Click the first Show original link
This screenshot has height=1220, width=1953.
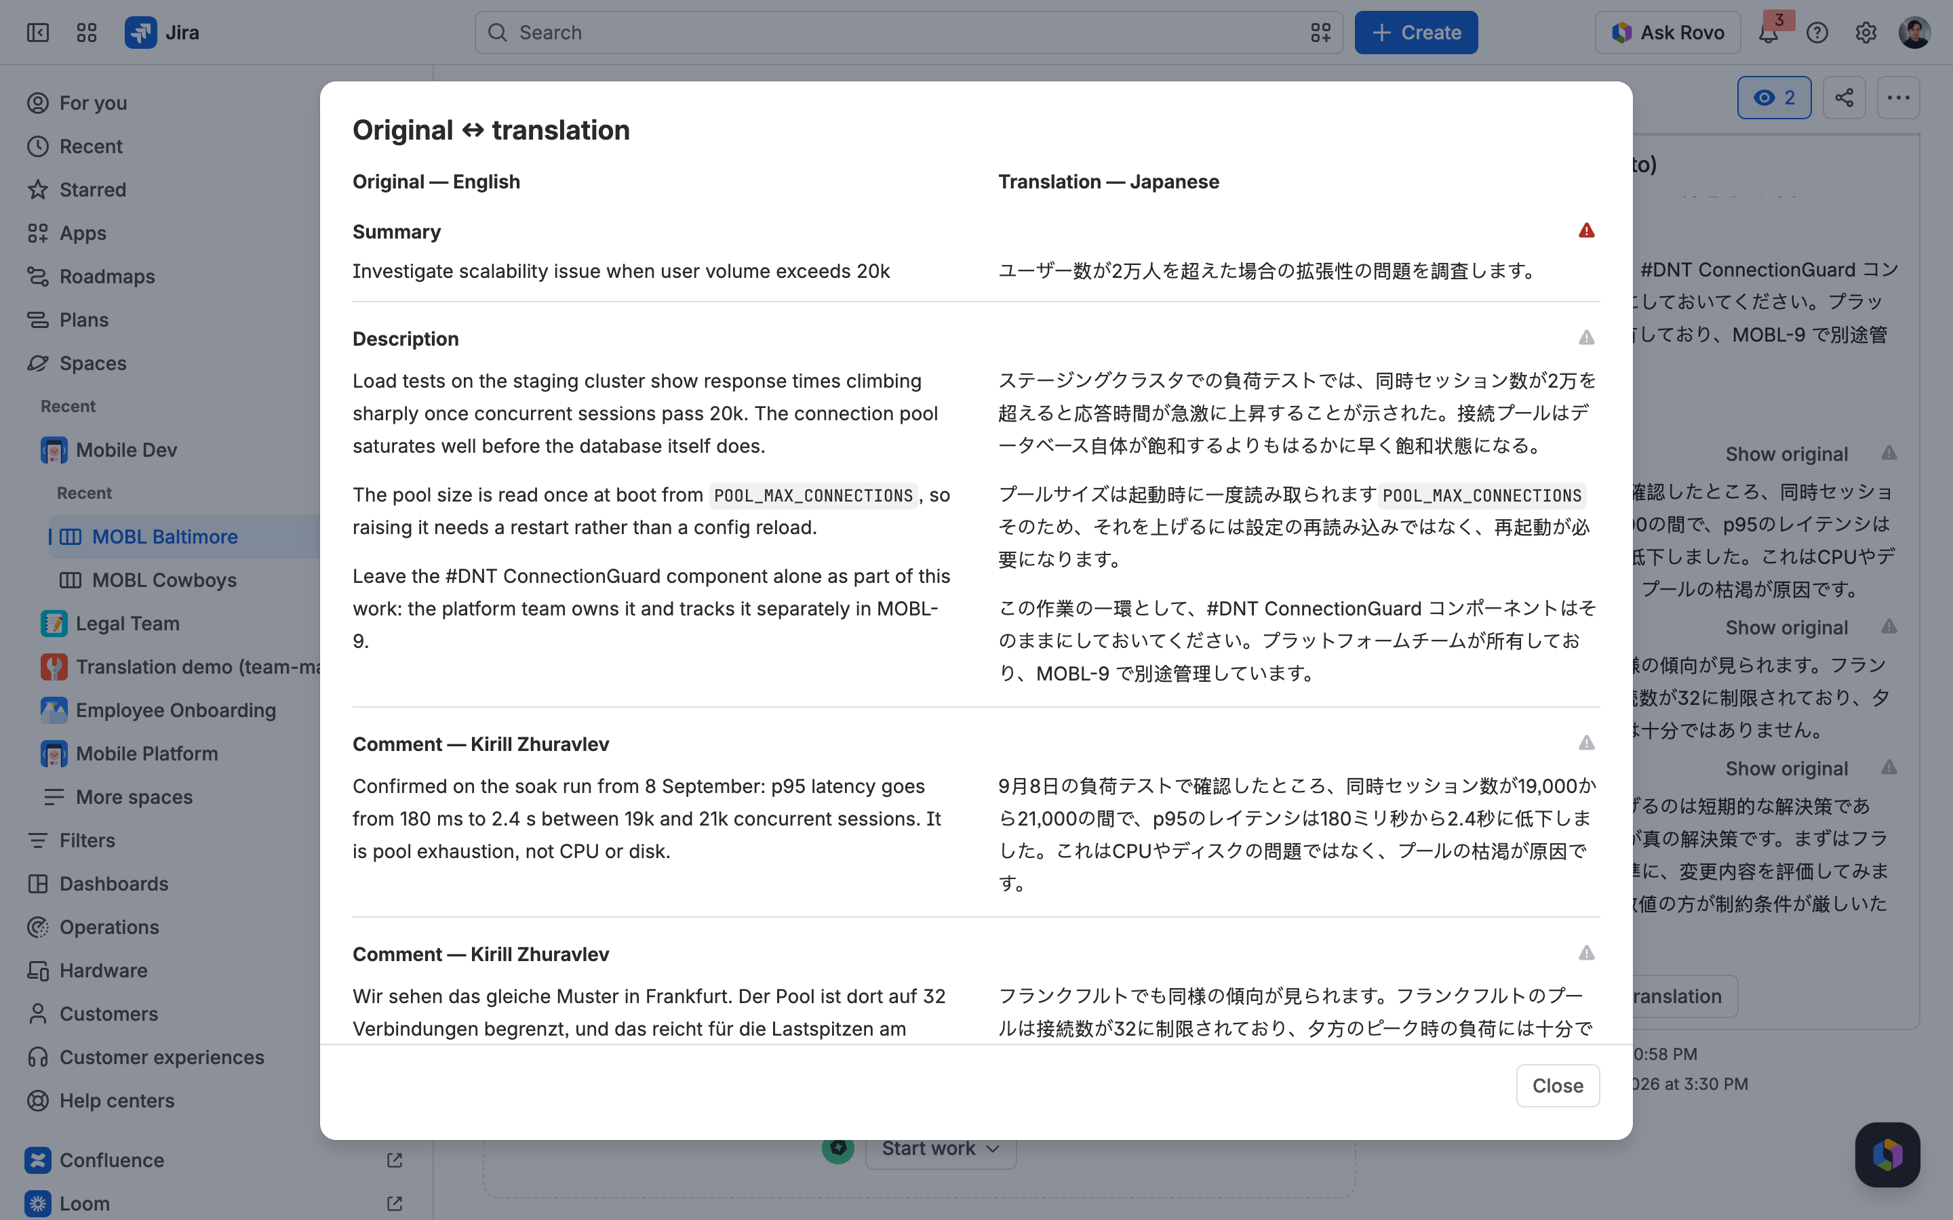[x=1786, y=454]
